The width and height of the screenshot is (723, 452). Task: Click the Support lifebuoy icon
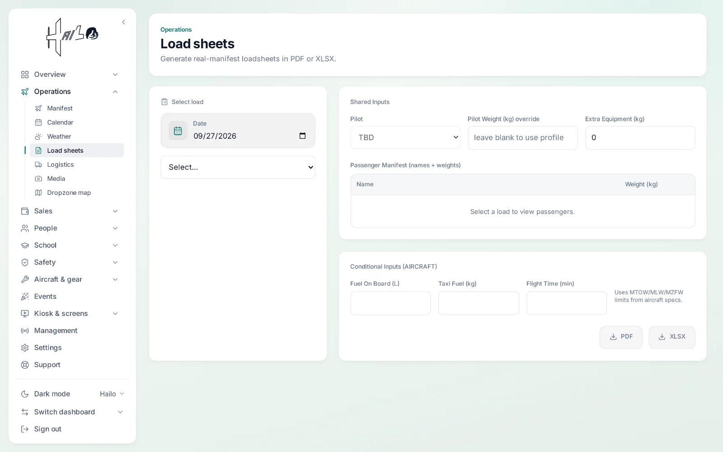point(25,365)
